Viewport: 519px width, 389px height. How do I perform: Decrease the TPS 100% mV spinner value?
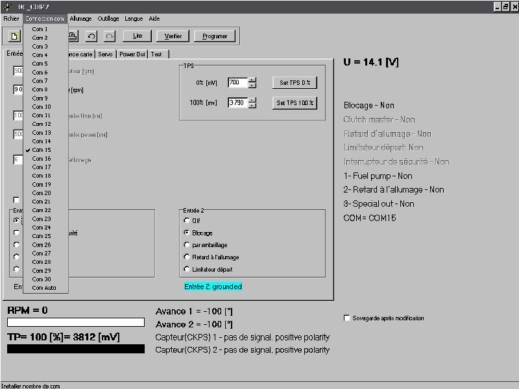pos(252,106)
